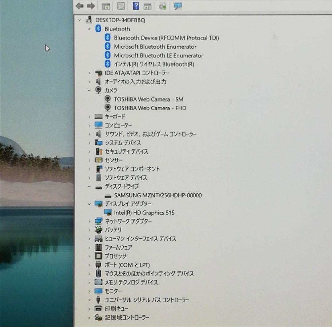Select Intel(R) HD Graphics 515

(x=144, y=213)
